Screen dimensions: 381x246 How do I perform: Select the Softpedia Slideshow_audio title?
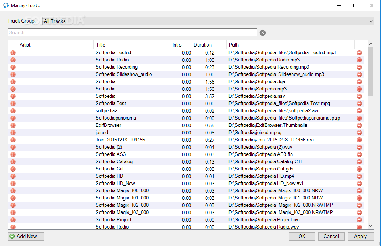point(124,74)
